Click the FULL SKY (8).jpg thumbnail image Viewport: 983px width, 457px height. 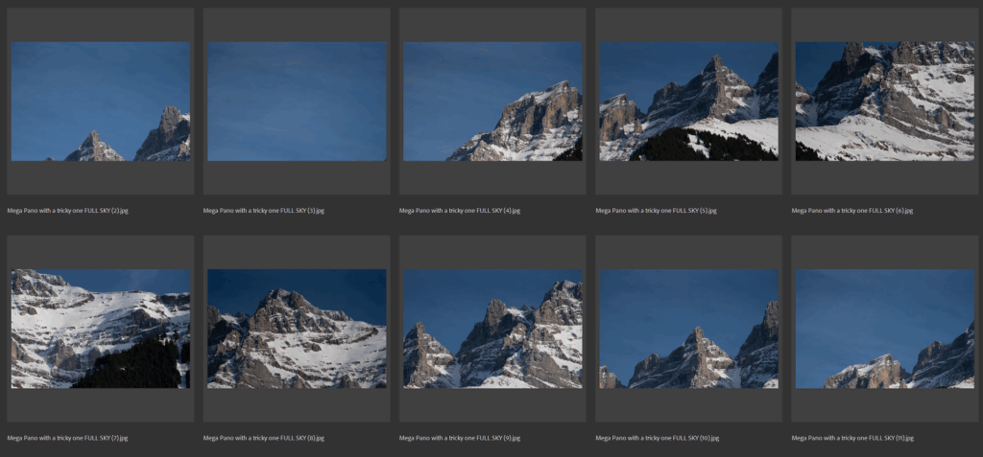[297, 329]
